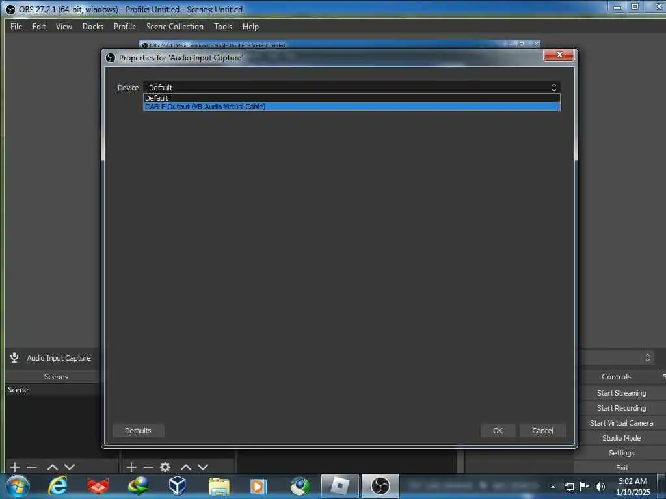Move scene down with arrow icon

tap(70, 467)
